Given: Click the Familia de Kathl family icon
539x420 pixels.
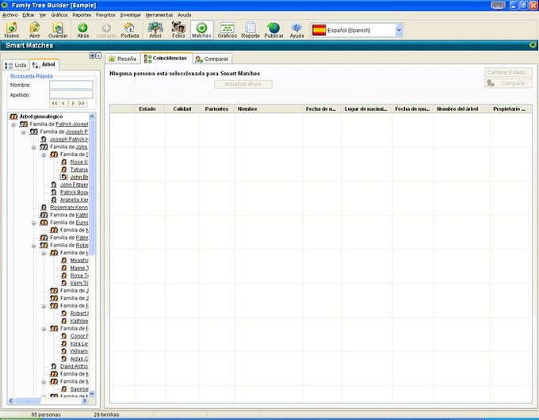Looking at the screenshot, I should (44, 215).
